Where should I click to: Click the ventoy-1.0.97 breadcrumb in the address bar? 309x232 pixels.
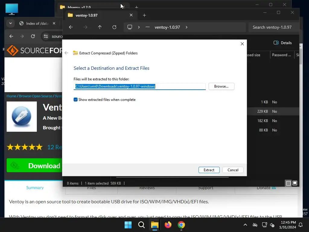(x=167, y=27)
